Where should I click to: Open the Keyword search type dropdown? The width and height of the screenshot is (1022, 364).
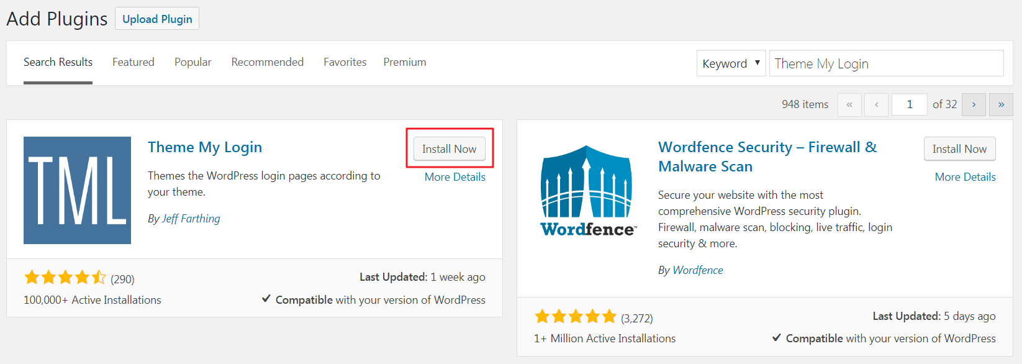pyautogui.click(x=731, y=63)
